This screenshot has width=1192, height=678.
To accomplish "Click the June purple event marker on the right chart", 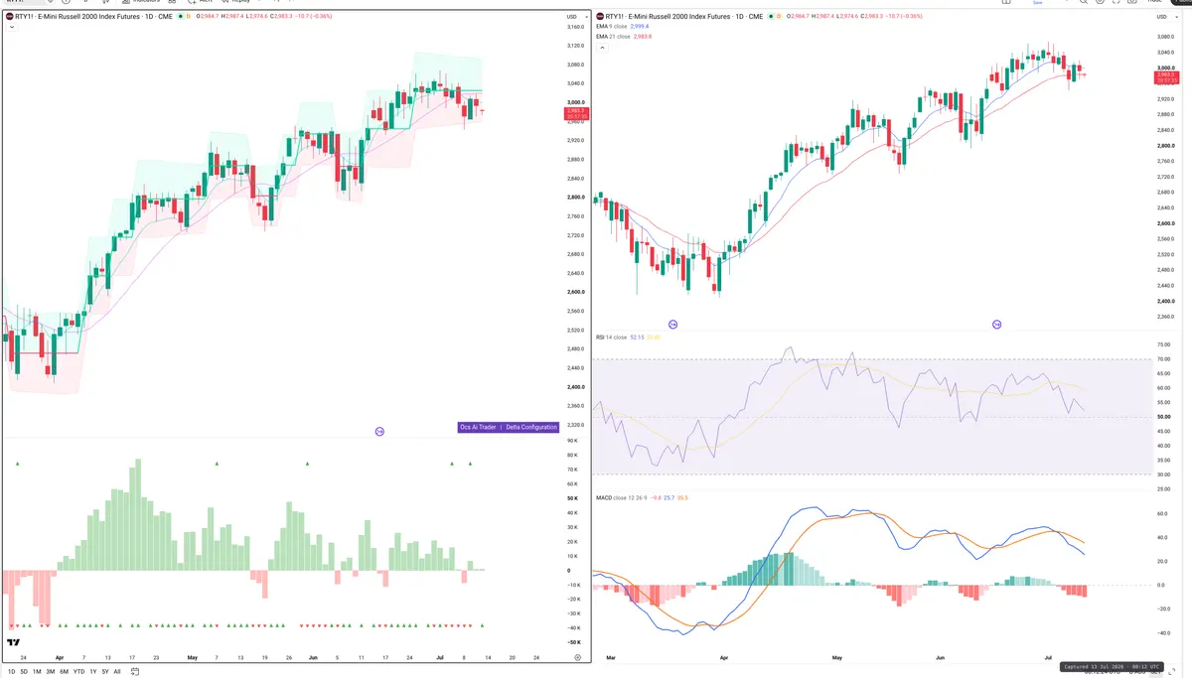I will click(996, 325).
